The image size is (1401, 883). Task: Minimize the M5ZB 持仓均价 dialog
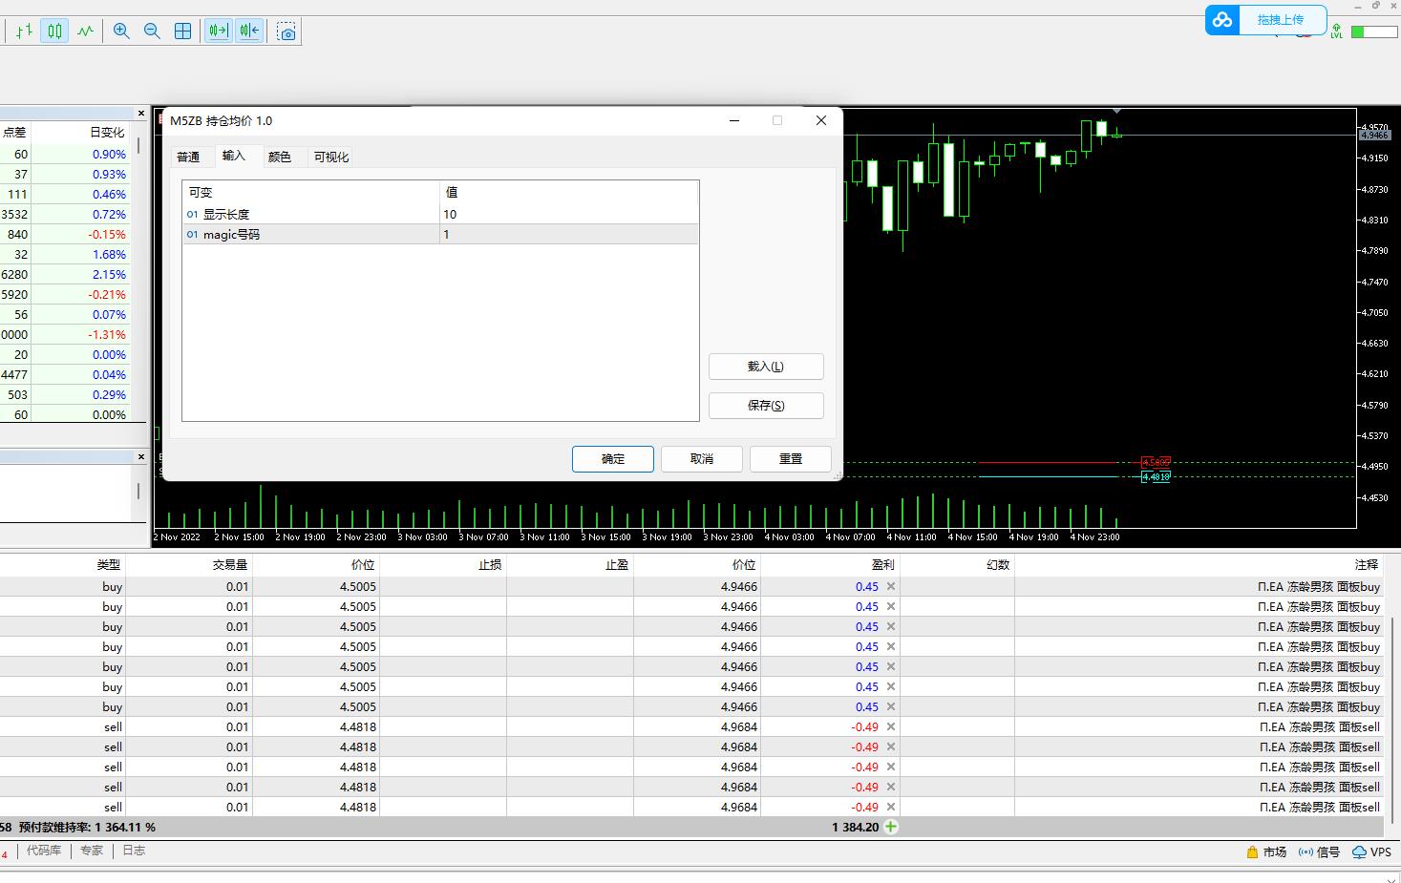tap(734, 120)
